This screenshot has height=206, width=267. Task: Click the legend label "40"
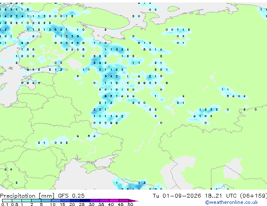[x=111, y=204]
